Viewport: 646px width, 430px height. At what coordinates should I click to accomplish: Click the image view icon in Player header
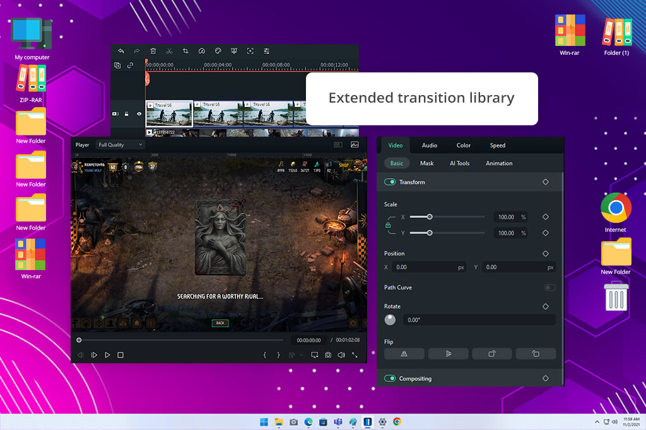[355, 145]
